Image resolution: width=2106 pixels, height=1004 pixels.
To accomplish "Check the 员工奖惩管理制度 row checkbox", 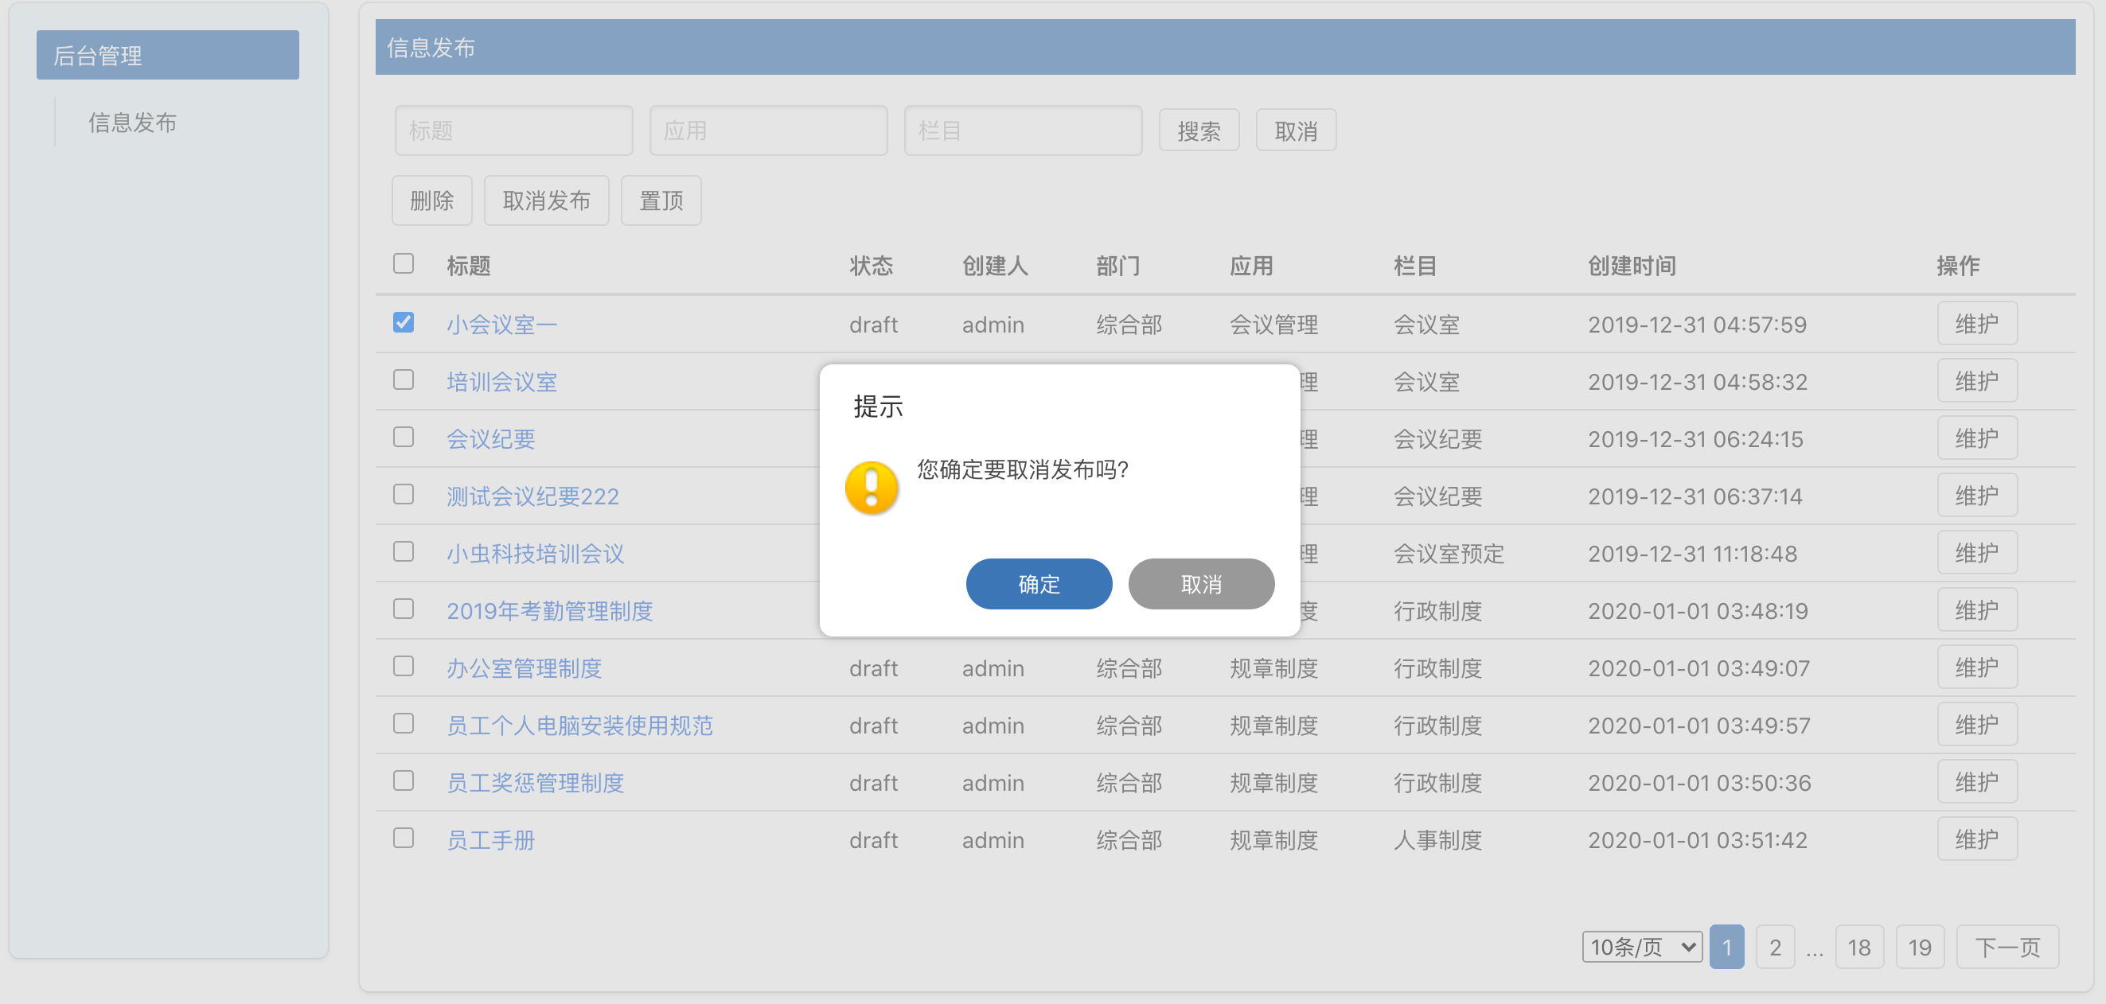I will click(x=403, y=780).
